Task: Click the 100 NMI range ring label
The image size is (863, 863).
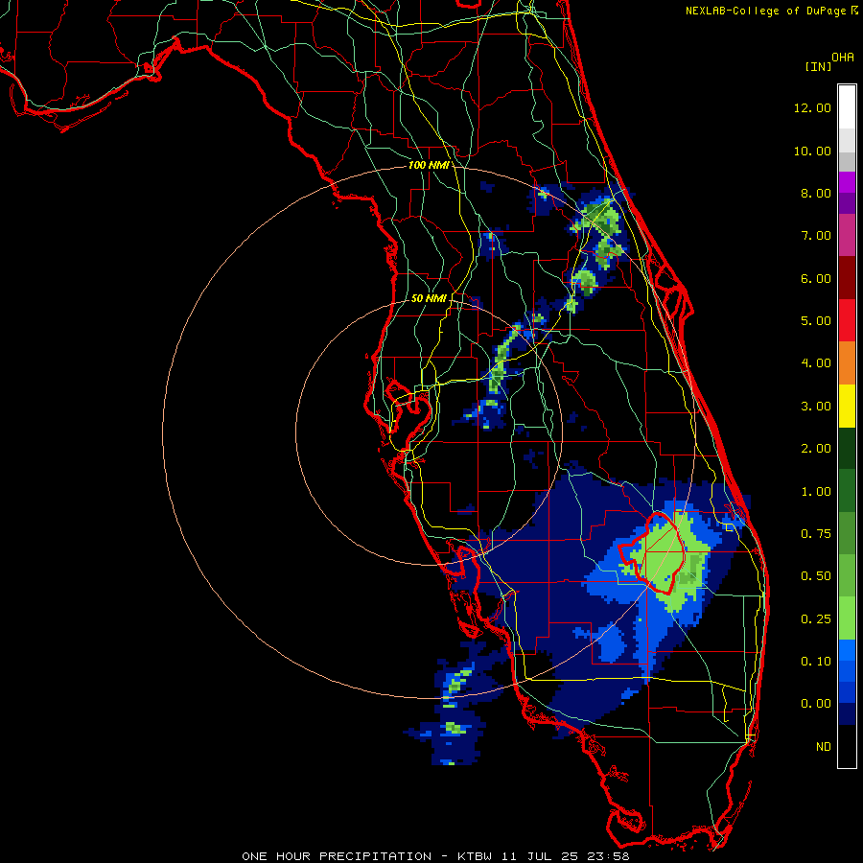Action: click(x=428, y=165)
